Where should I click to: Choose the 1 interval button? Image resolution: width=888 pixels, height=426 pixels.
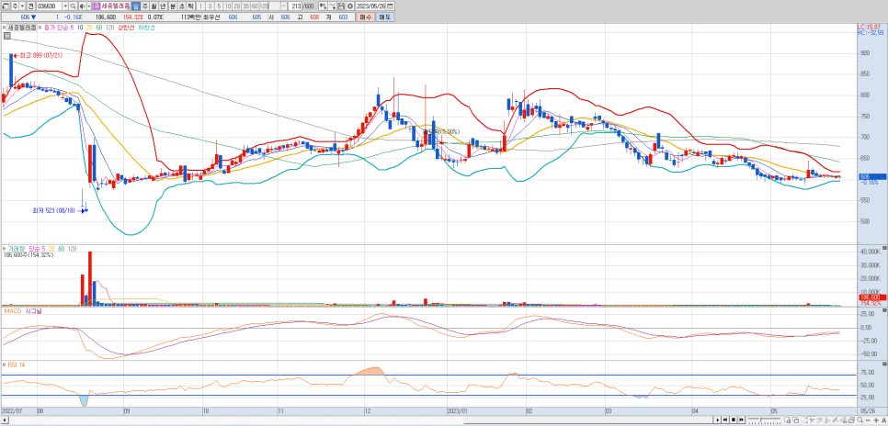pos(201,6)
